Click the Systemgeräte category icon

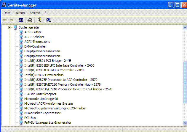[15, 27]
